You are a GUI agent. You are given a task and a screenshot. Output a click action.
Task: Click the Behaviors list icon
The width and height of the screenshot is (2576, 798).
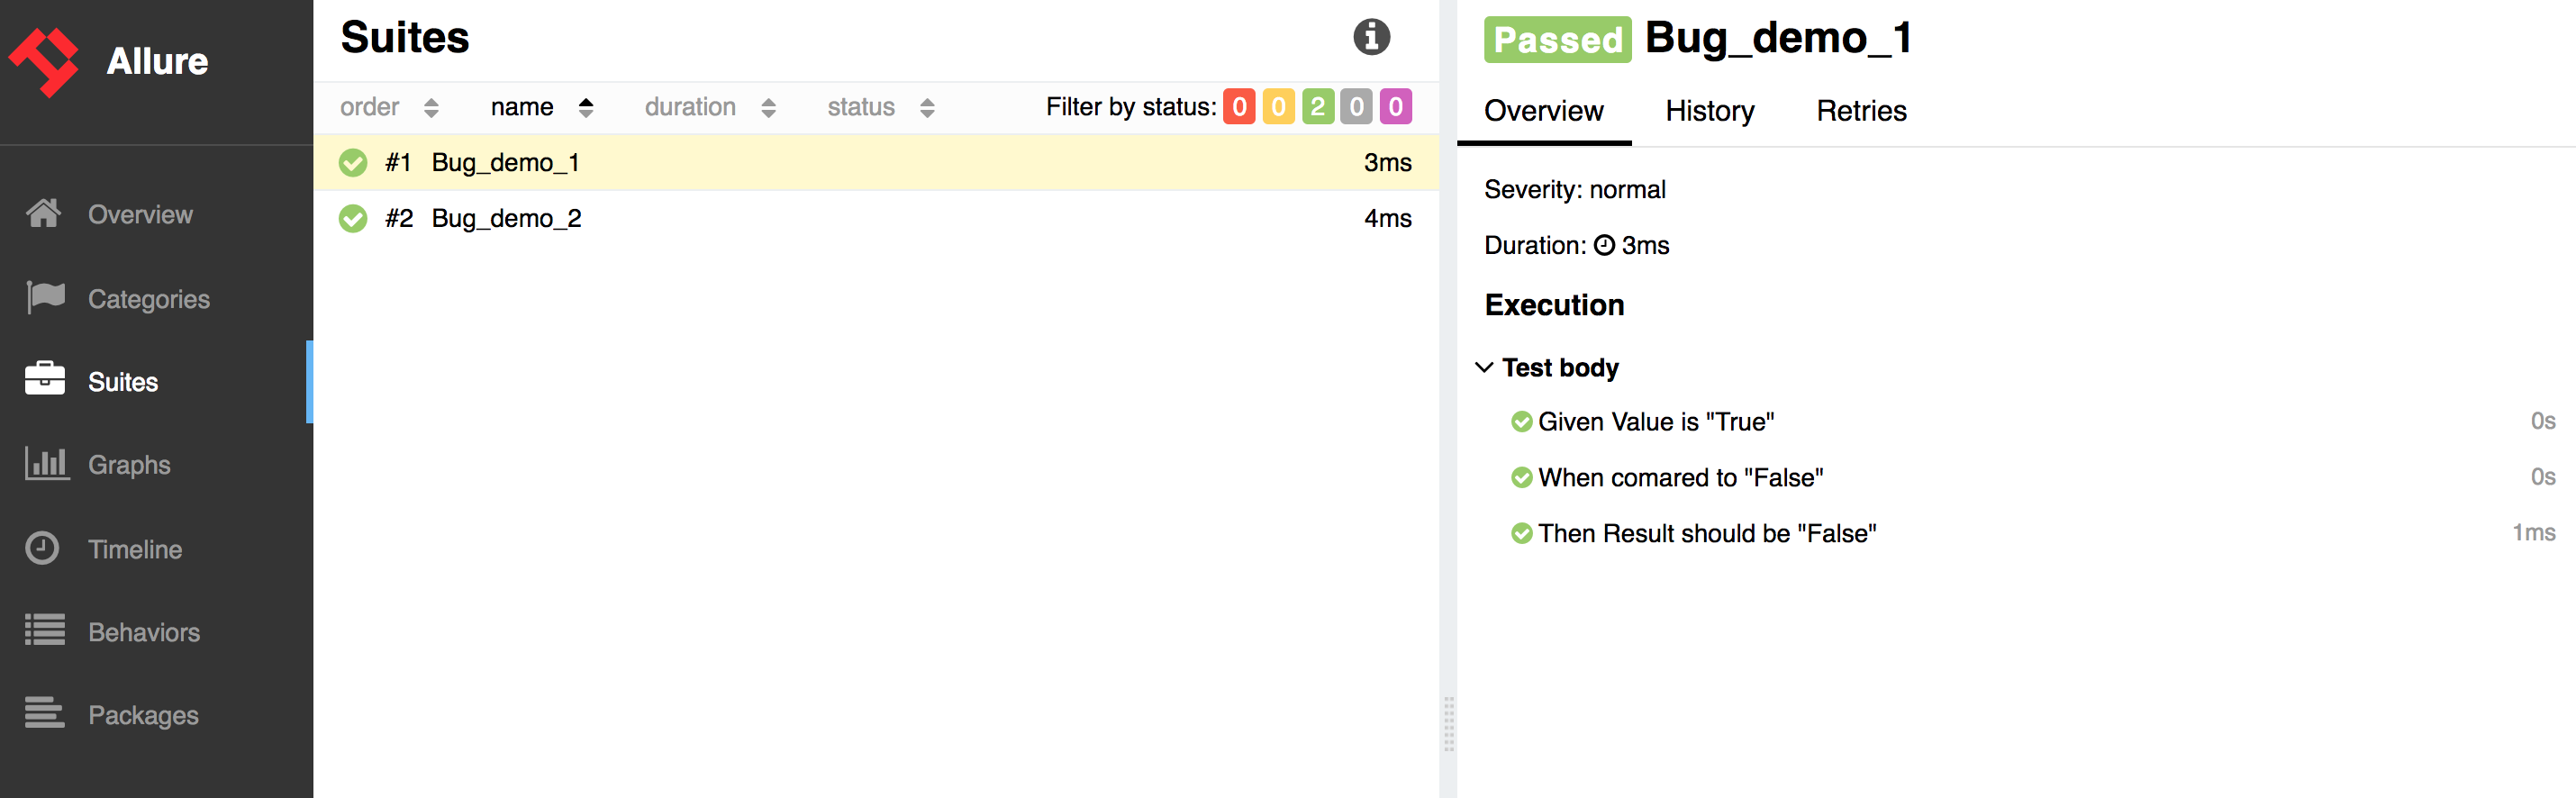click(45, 631)
